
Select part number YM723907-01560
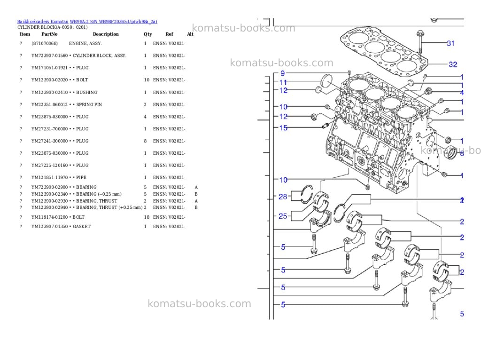tap(49, 56)
